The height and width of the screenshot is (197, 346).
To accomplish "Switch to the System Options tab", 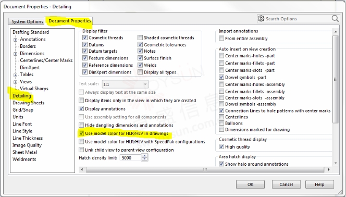I will tap(27, 21).
